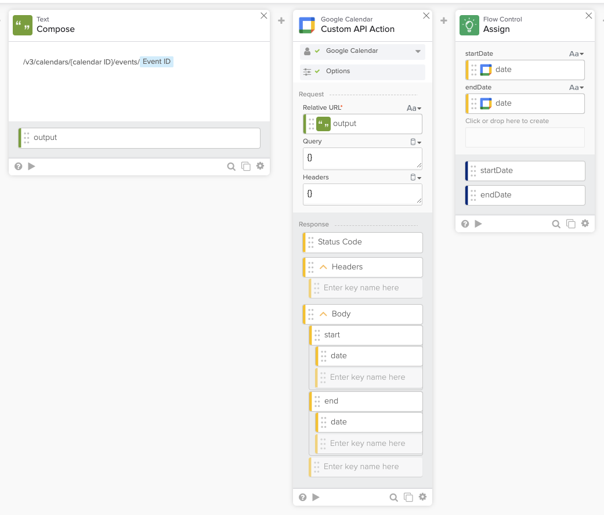Collapse the Body response section
Viewport: 604px width, 515px height.
tap(324, 314)
